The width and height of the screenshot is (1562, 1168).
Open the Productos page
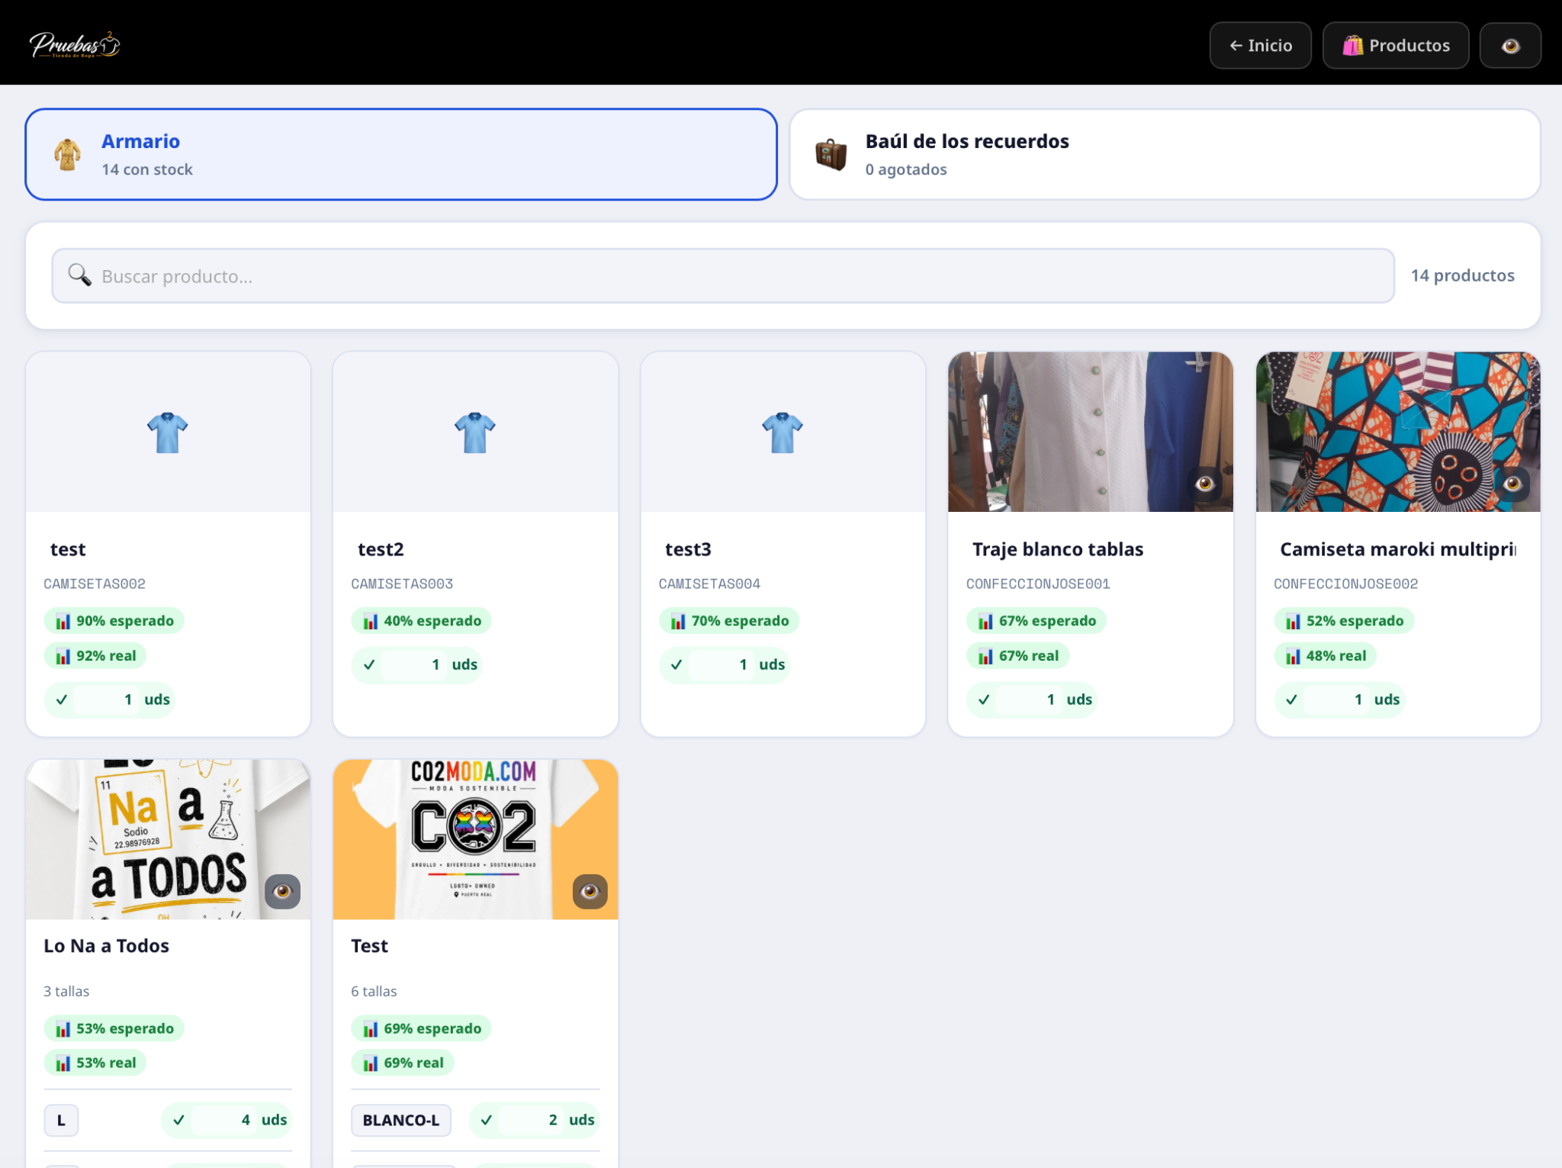(x=1396, y=46)
